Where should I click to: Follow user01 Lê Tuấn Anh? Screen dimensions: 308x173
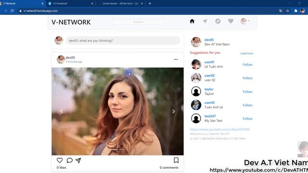(x=247, y=64)
